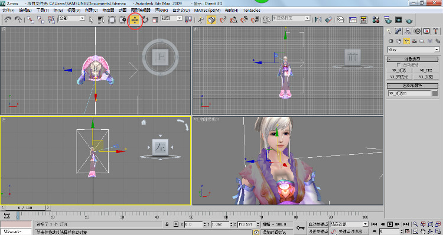Screen dimensions: 443x235
Task: Toggle the Spinner Snap icon
Action: point(255,19)
